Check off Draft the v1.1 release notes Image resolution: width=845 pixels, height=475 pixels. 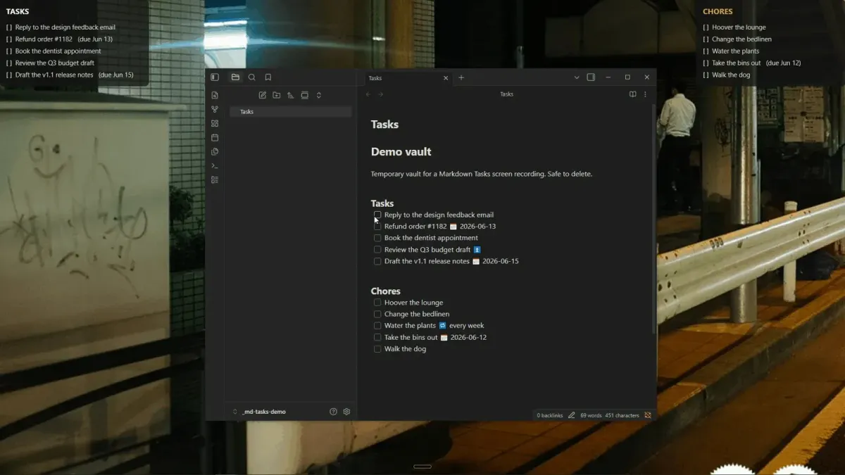pyautogui.click(x=377, y=261)
